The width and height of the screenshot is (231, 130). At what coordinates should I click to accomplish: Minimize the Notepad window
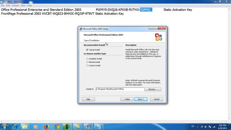click(x=216, y=1)
